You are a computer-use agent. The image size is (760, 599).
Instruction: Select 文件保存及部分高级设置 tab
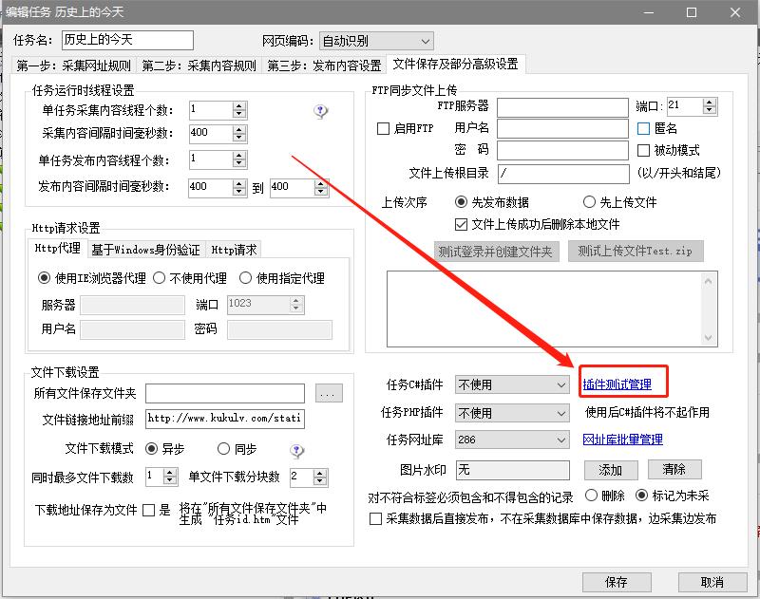tap(456, 65)
